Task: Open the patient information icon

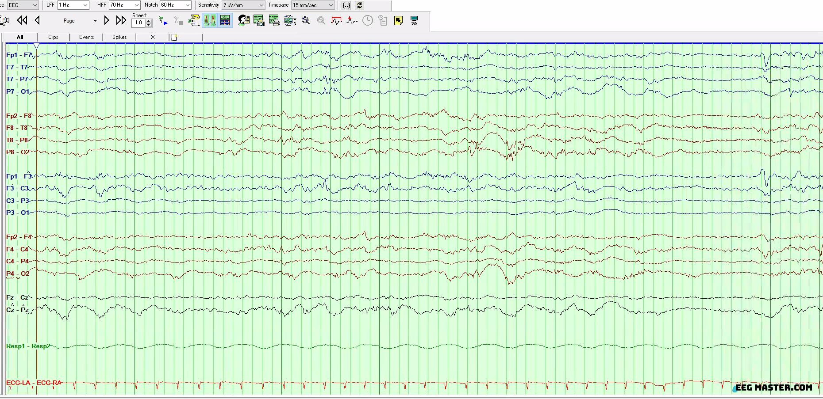Action: tap(243, 21)
